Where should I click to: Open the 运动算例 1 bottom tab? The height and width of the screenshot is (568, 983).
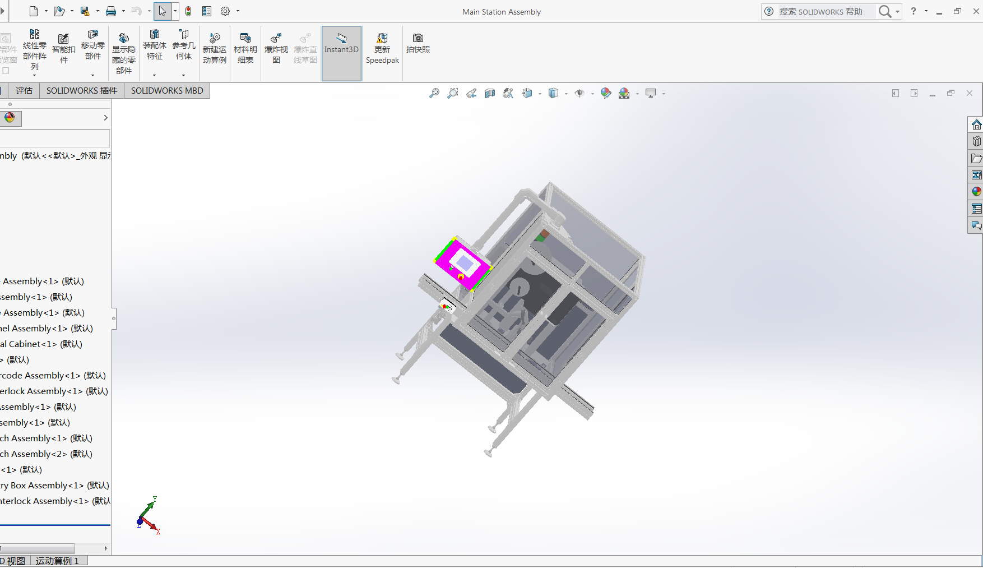(58, 561)
